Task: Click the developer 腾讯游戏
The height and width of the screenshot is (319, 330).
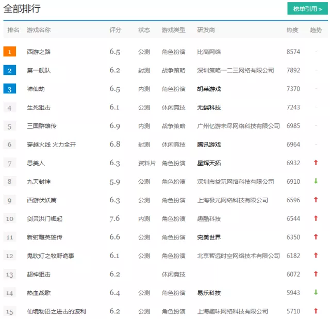Action: [209, 145]
